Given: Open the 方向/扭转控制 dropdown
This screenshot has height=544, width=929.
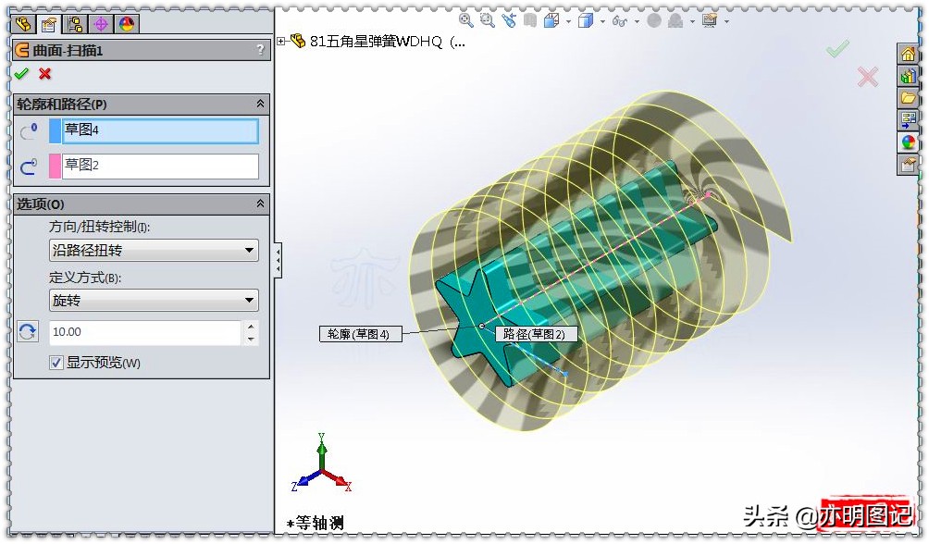Looking at the screenshot, I should click(154, 250).
